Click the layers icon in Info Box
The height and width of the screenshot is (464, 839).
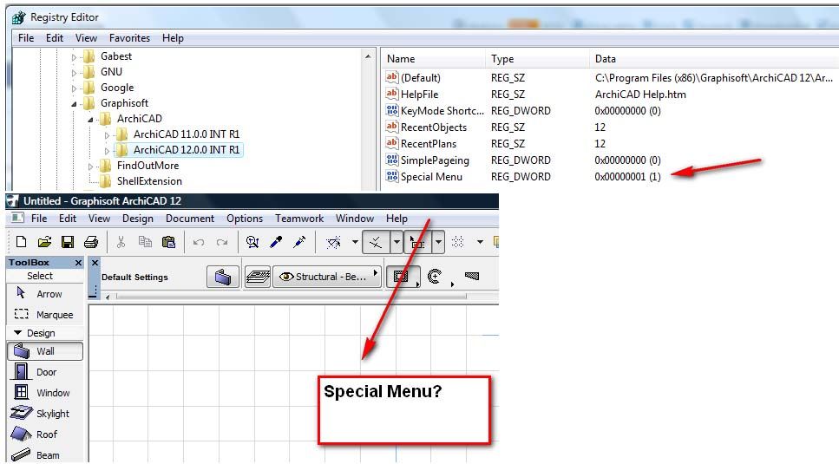click(258, 277)
